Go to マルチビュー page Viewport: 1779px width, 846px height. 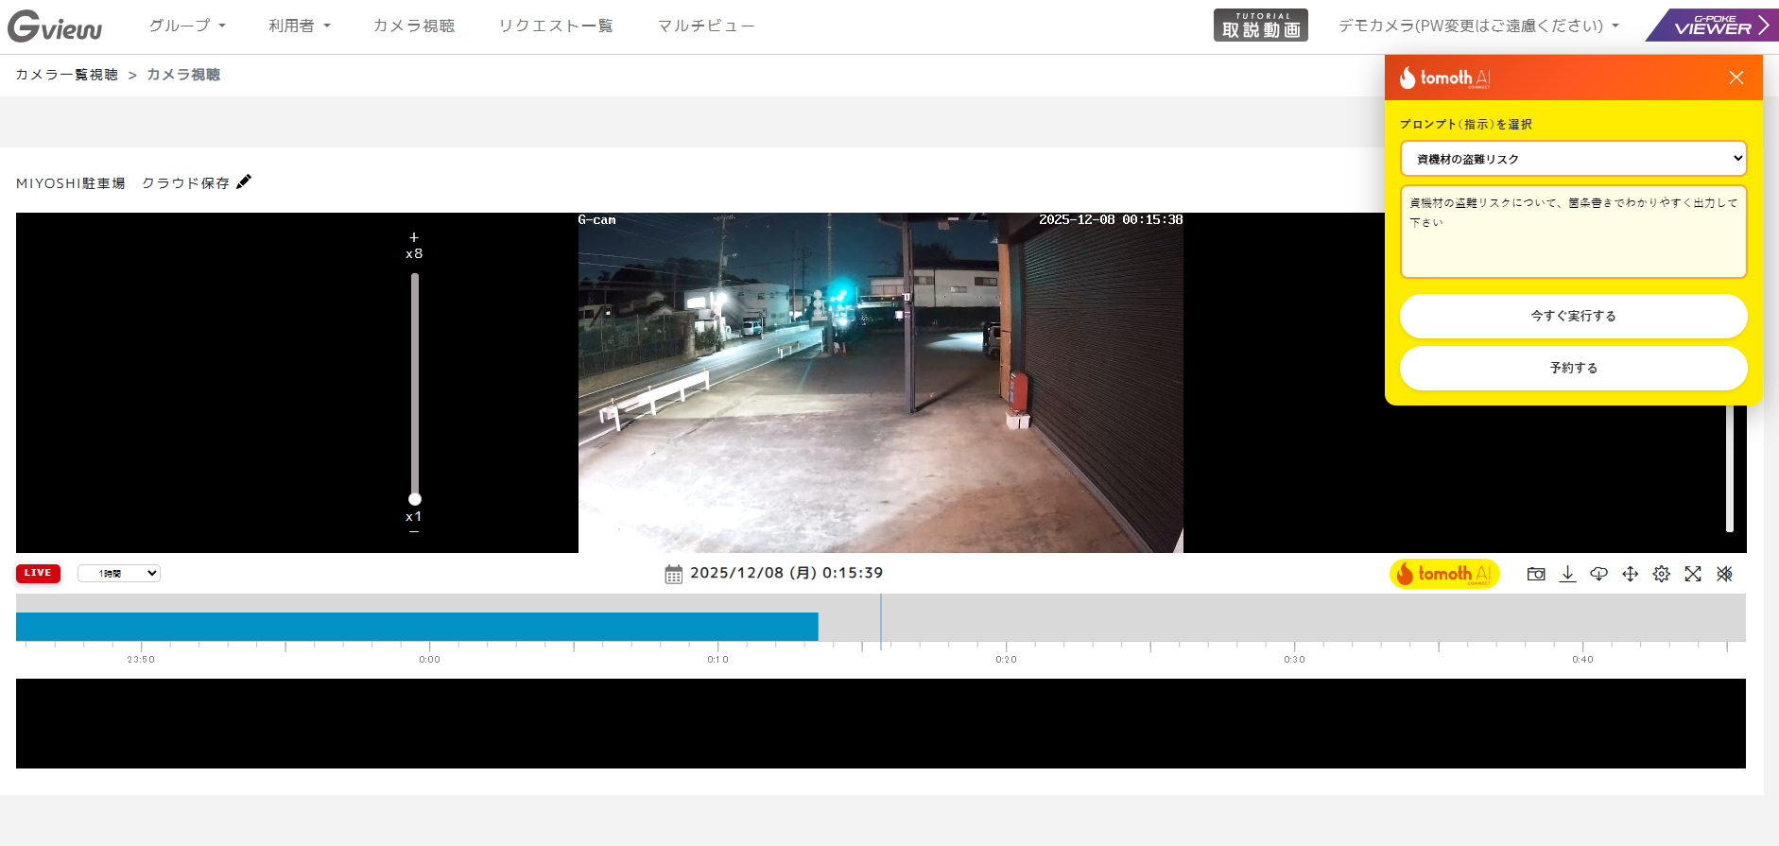point(705,26)
